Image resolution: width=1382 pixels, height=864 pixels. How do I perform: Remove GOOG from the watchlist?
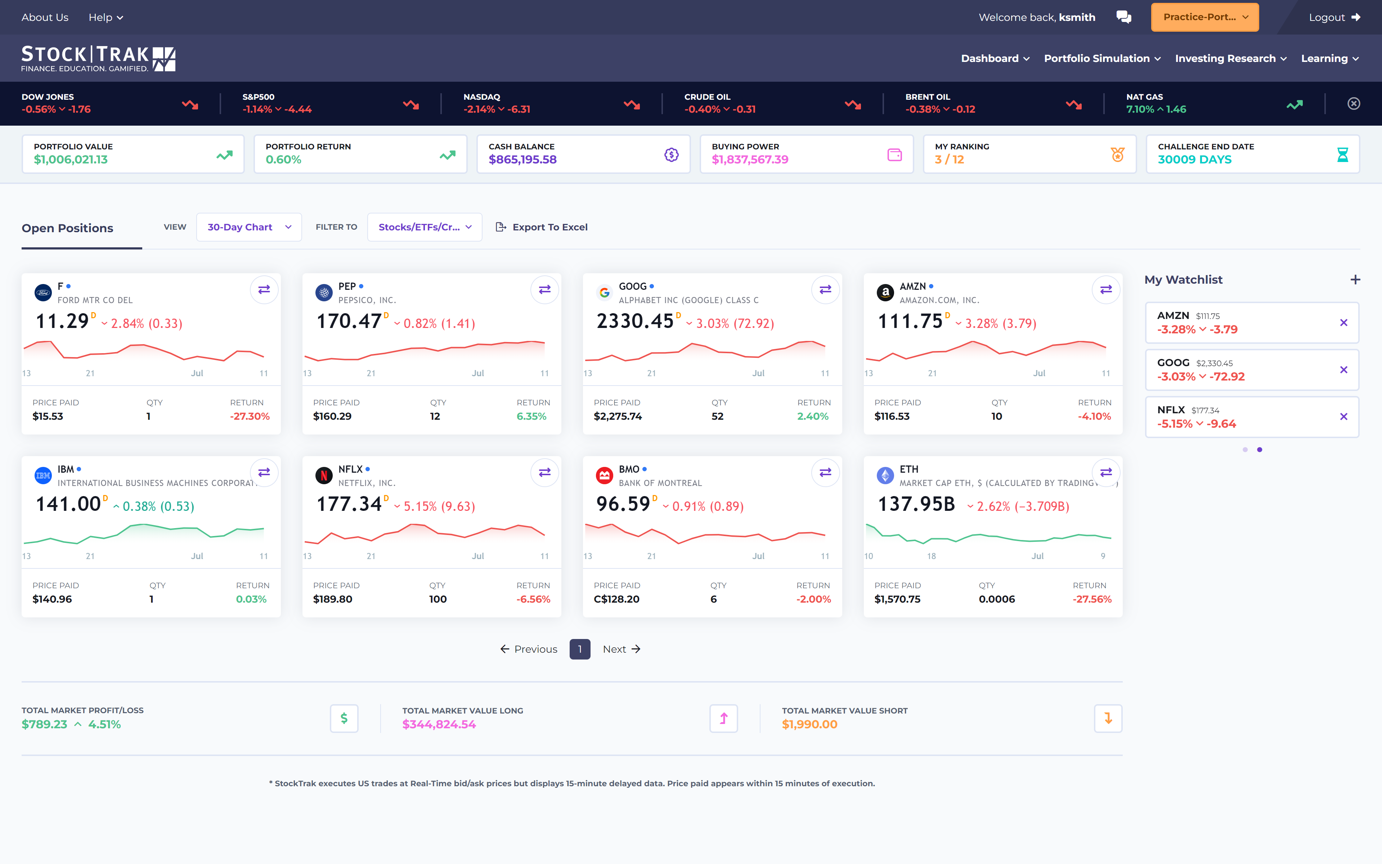coord(1344,370)
